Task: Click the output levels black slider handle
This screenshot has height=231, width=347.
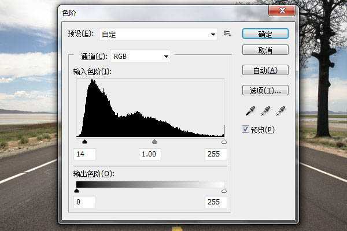Action: [x=77, y=190]
